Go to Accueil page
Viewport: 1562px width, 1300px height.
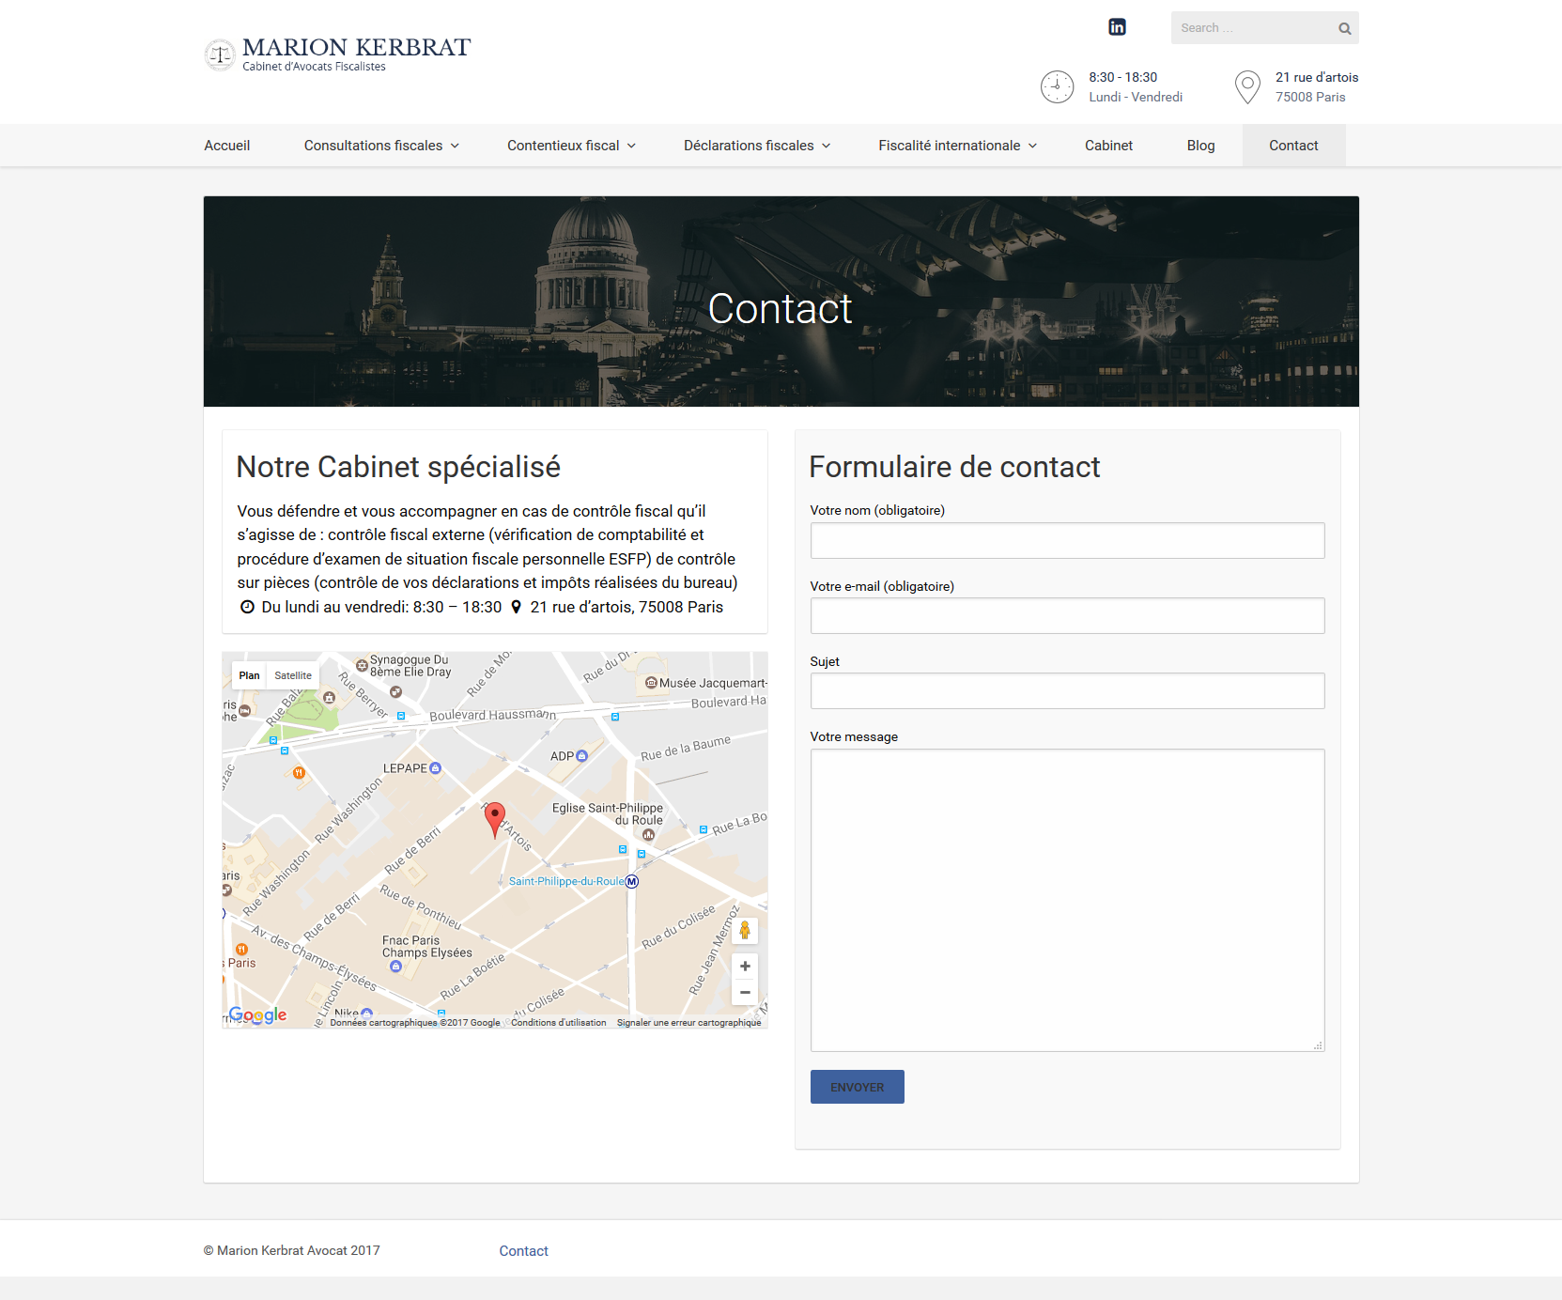227,146
